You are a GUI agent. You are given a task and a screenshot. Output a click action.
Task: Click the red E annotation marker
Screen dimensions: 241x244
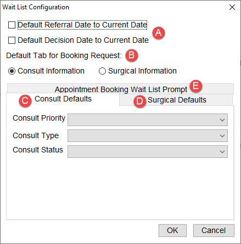point(196,86)
